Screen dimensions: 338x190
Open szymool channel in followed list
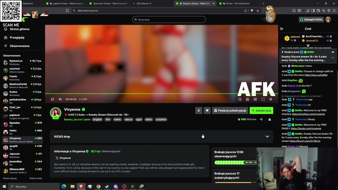(22, 70)
